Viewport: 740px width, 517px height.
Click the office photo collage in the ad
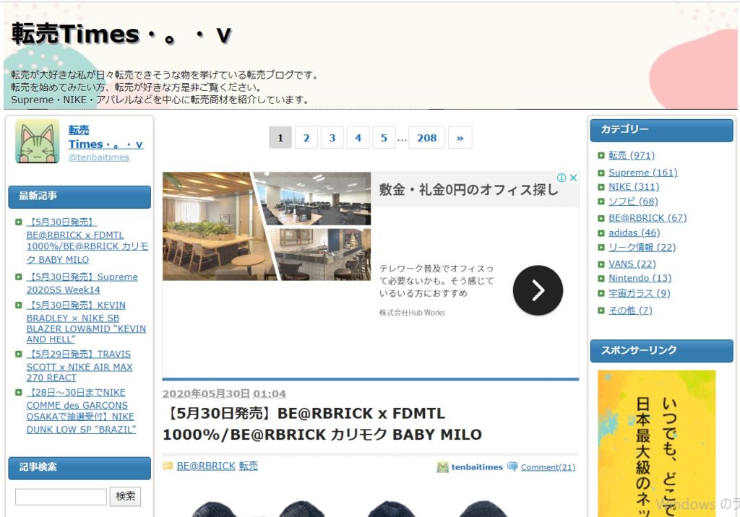(x=267, y=227)
